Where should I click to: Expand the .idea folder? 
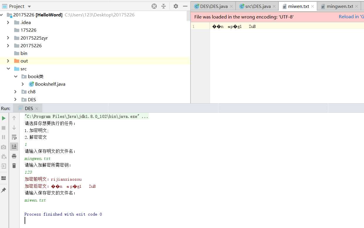click(8, 22)
